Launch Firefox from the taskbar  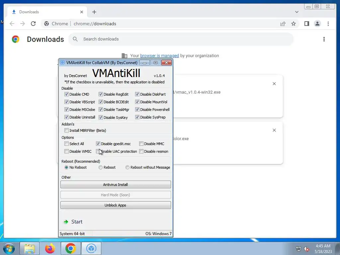tap(50, 248)
